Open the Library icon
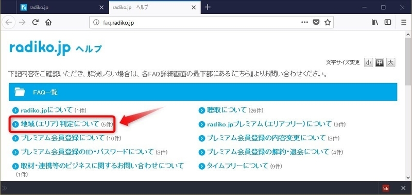 (x=375, y=22)
